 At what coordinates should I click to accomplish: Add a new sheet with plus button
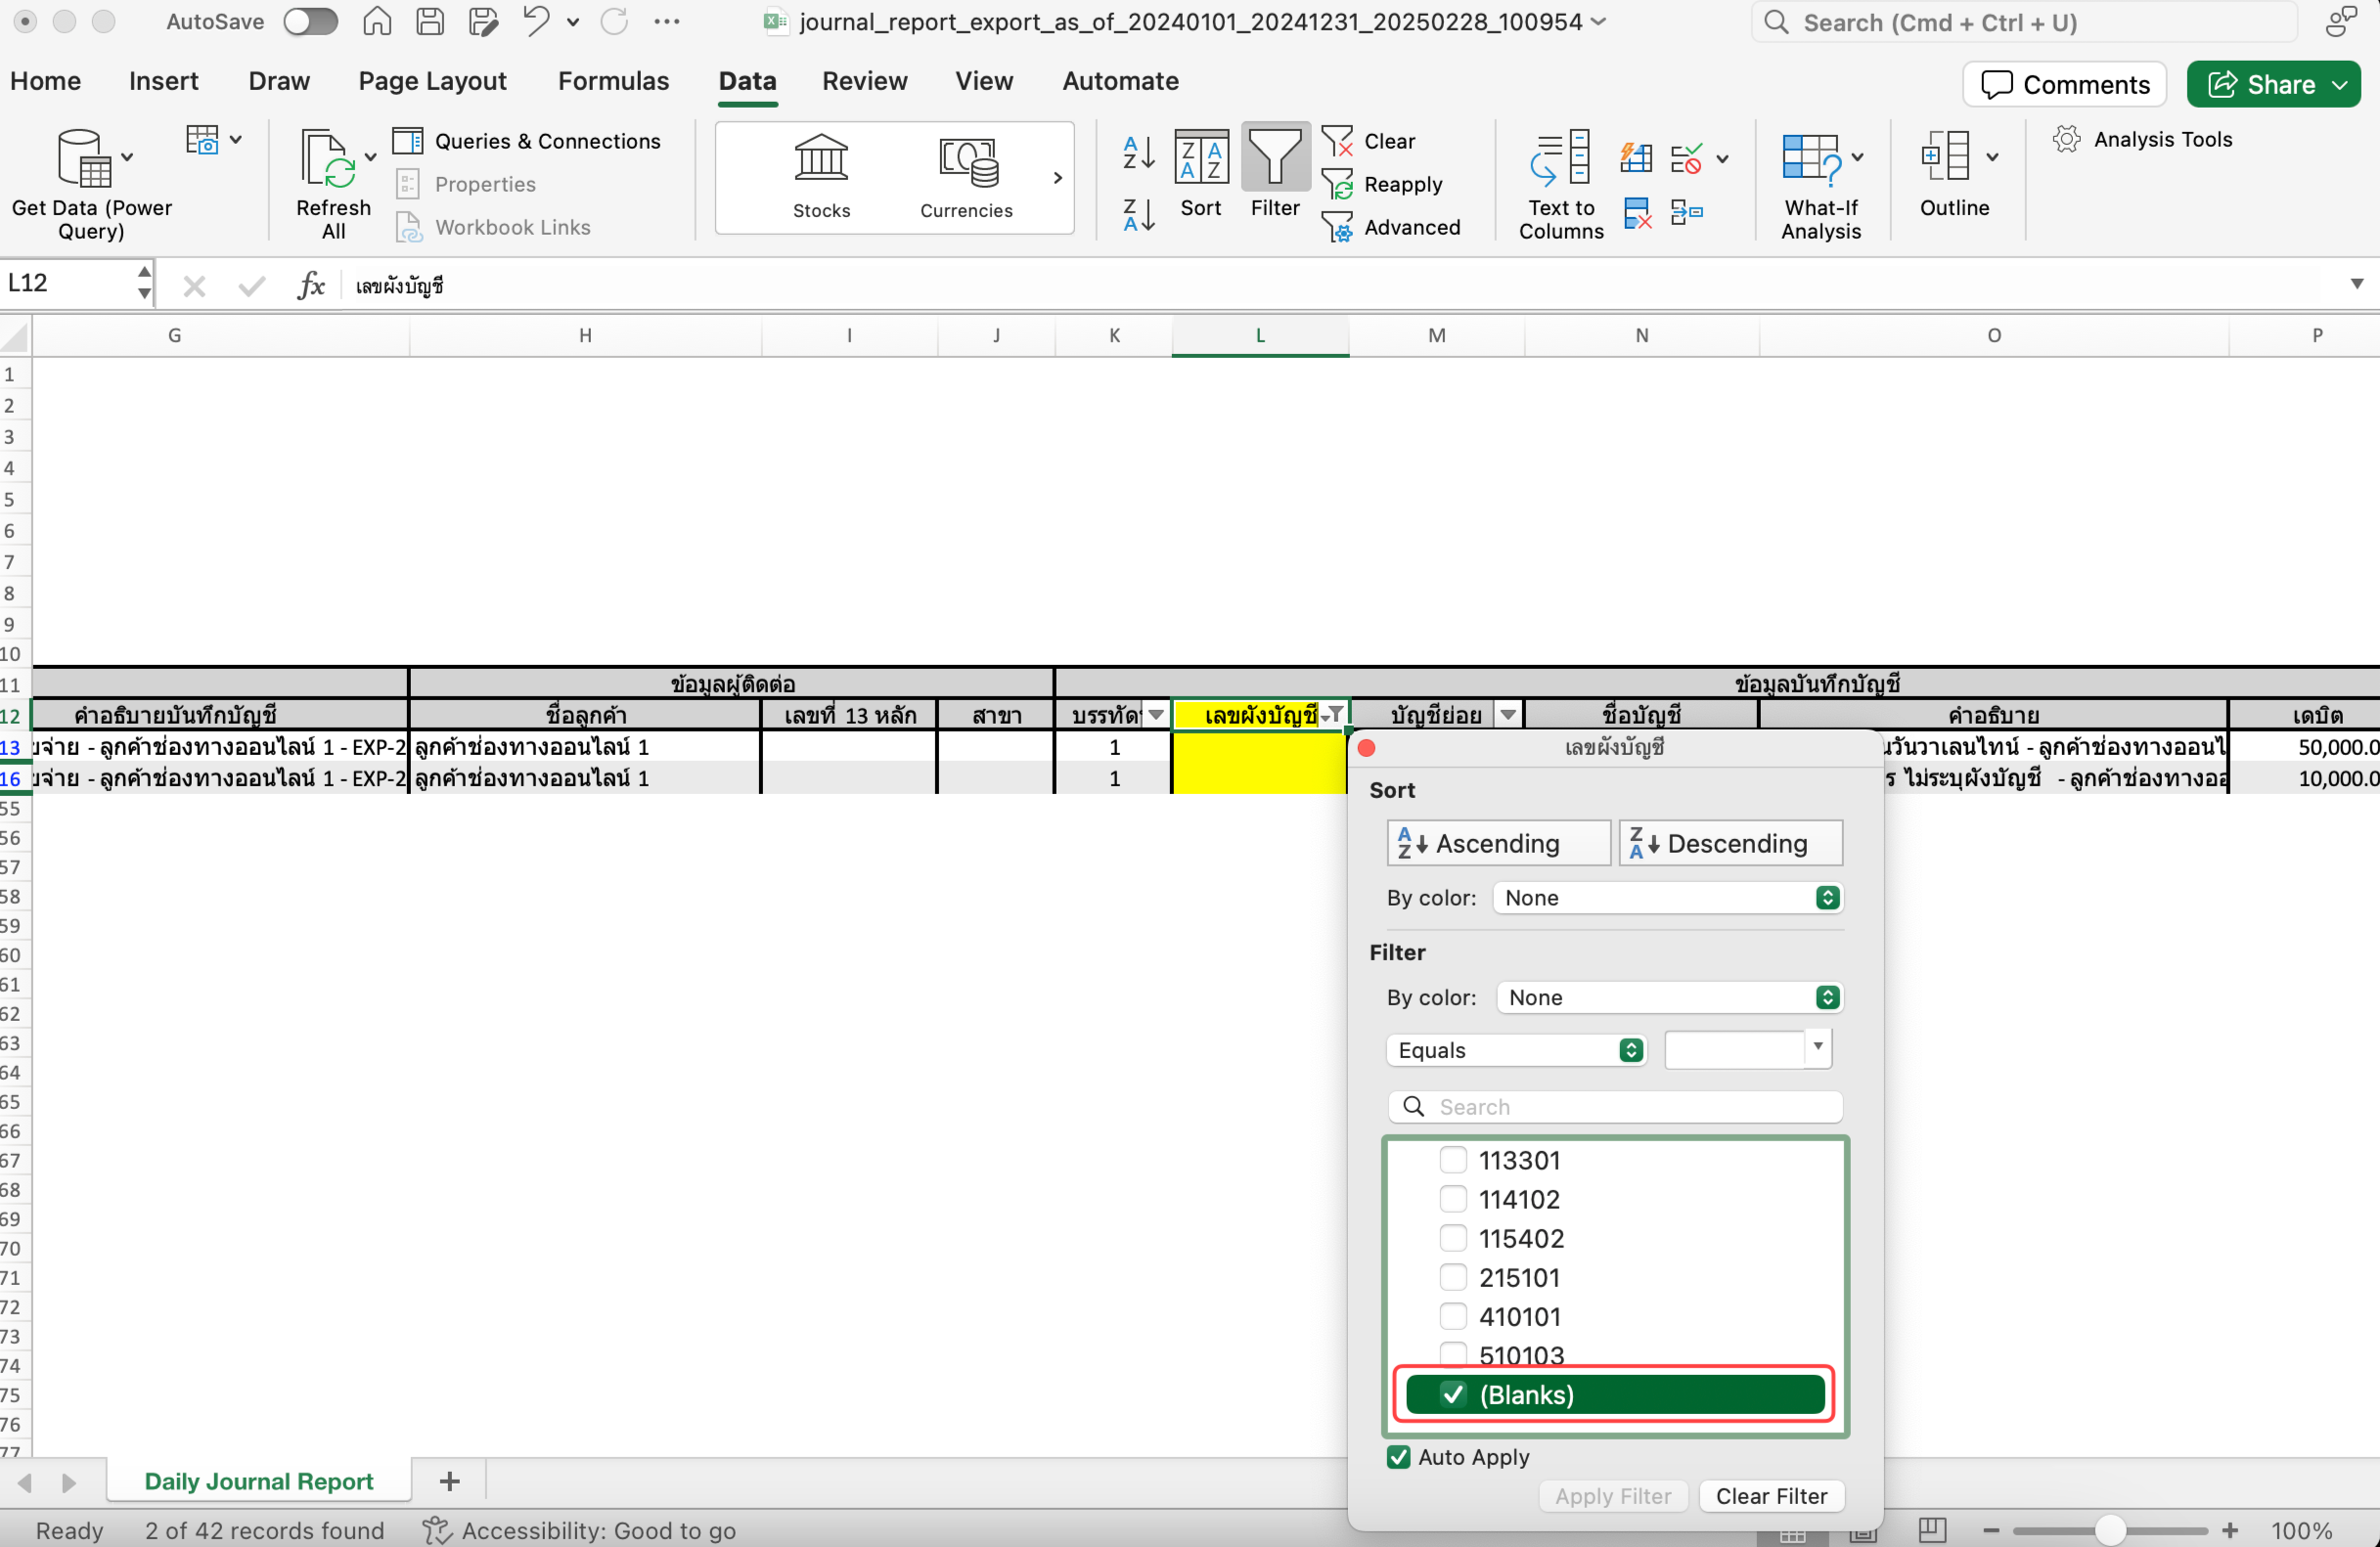pyautogui.click(x=449, y=1481)
